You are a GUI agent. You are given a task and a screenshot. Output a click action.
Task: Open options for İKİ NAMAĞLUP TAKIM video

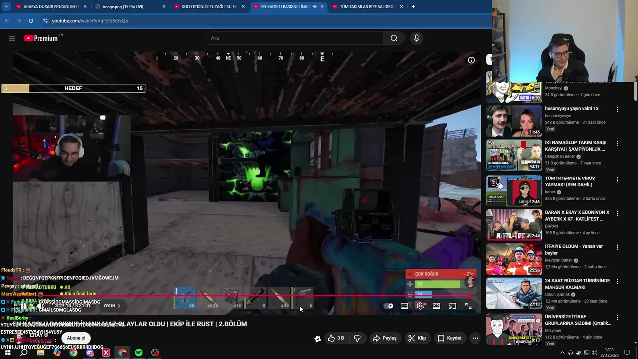click(x=617, y=144)
